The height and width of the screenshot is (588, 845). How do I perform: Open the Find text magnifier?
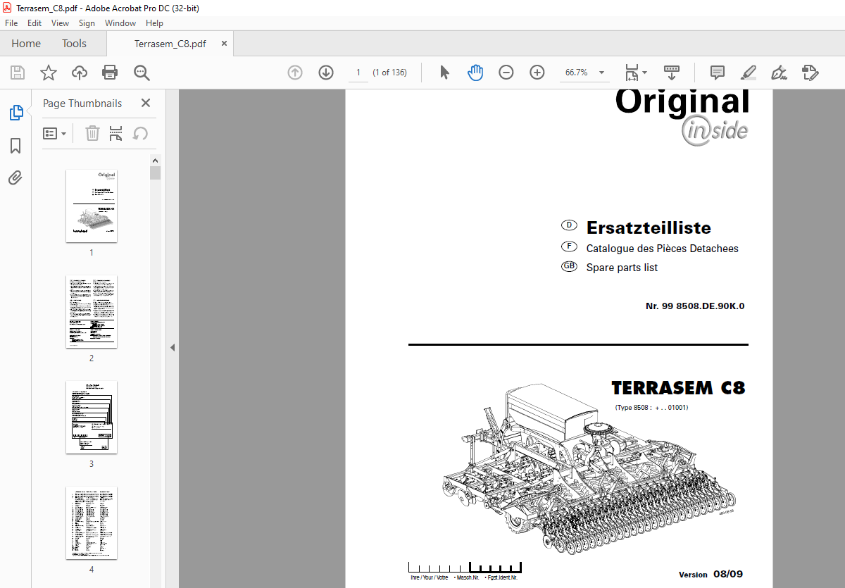coord(142,73)
